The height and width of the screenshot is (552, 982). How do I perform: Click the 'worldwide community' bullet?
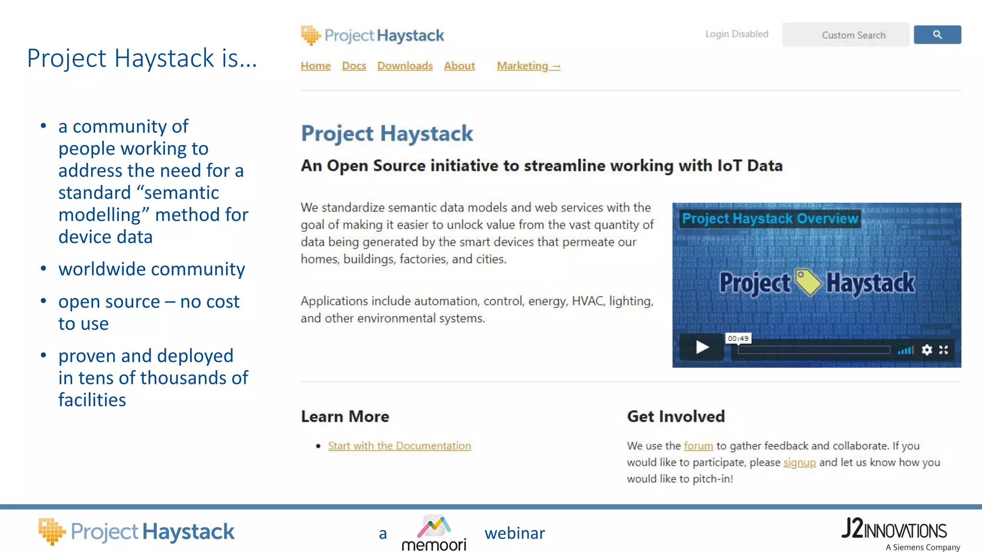click(x=152, y=269)
